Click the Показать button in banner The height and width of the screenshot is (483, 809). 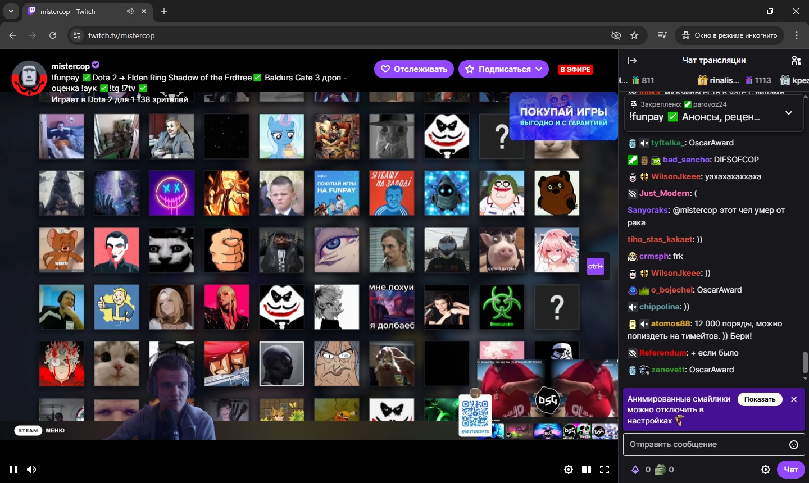point(760,399)
